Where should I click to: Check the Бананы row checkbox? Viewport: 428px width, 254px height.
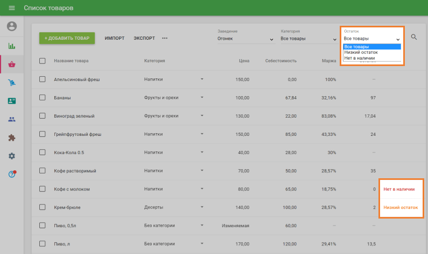[x=43, y=97]
